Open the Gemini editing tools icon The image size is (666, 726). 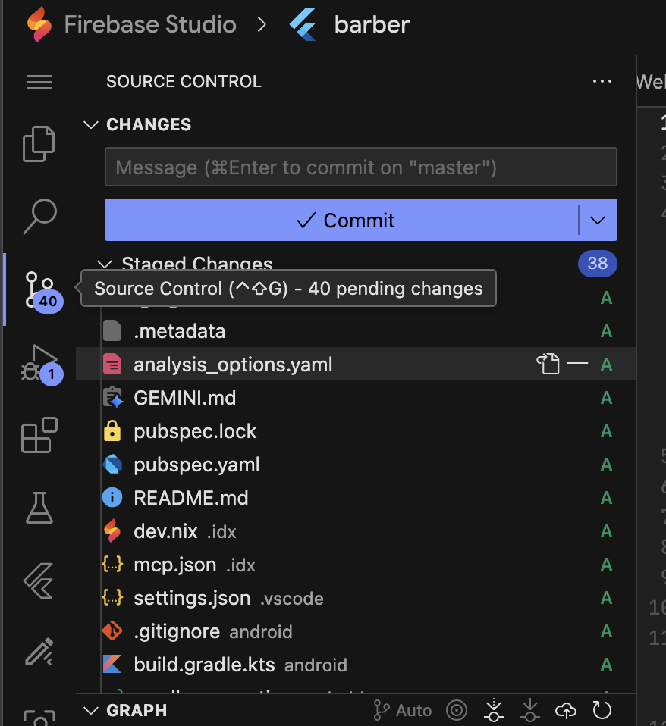tap(39, 652)
